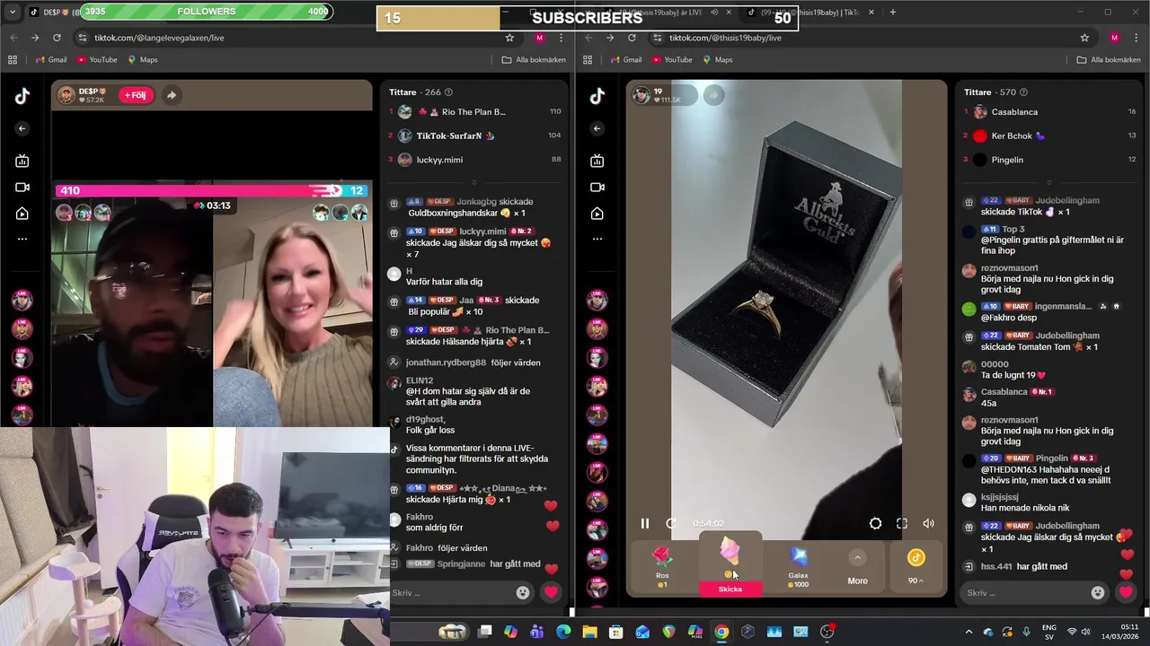The width and height of the screenshot is (1150, 646).
Task: Open the Chrome profile M avatar in right window
Action: [x=1114, y=38]
